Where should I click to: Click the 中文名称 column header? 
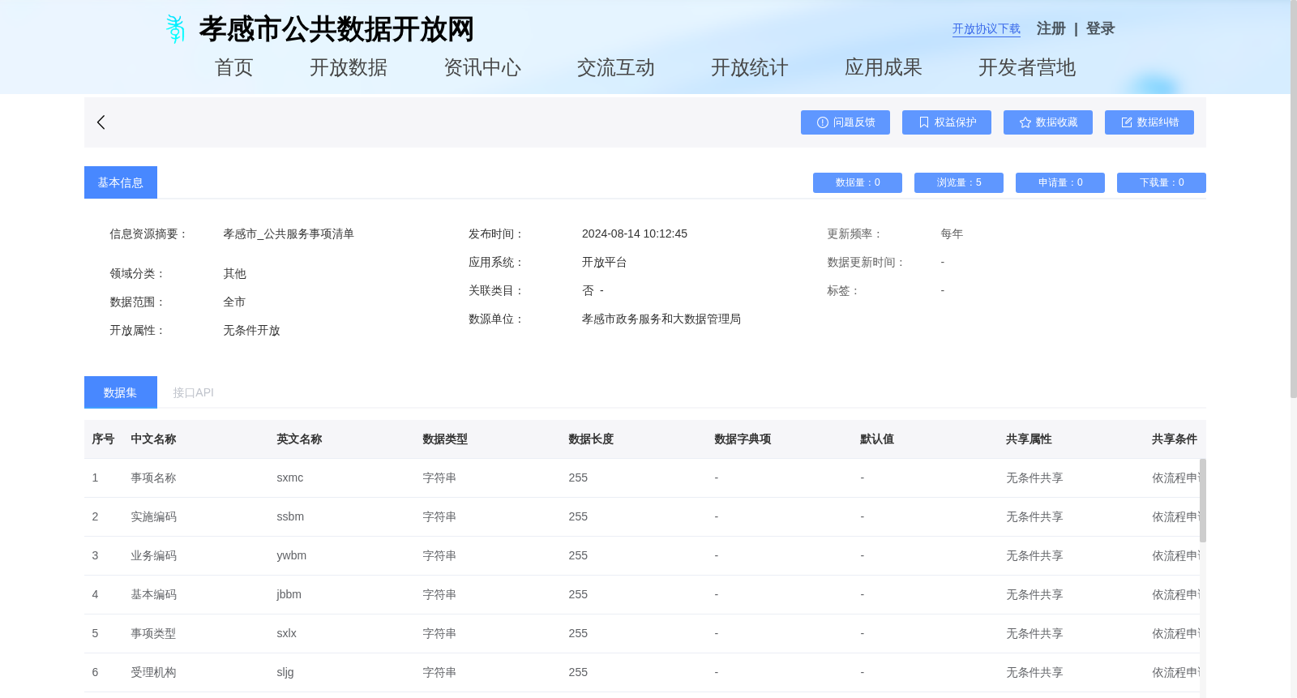click(154, 439)
